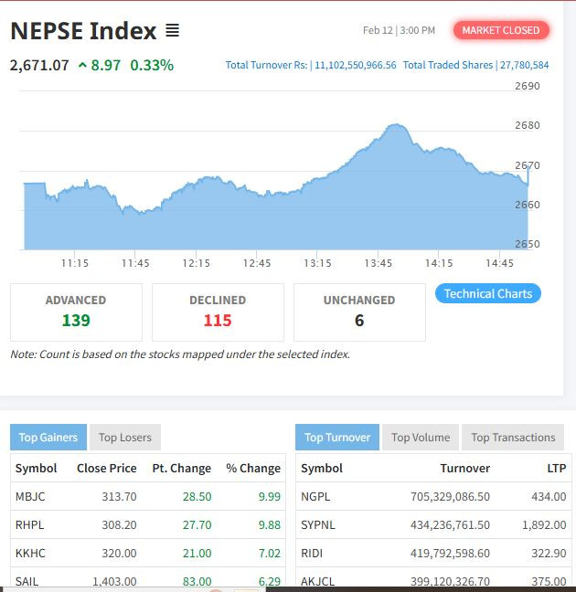Click the Advanced count card
Screen dimensions: 576x592
click(x=76, y=312)
